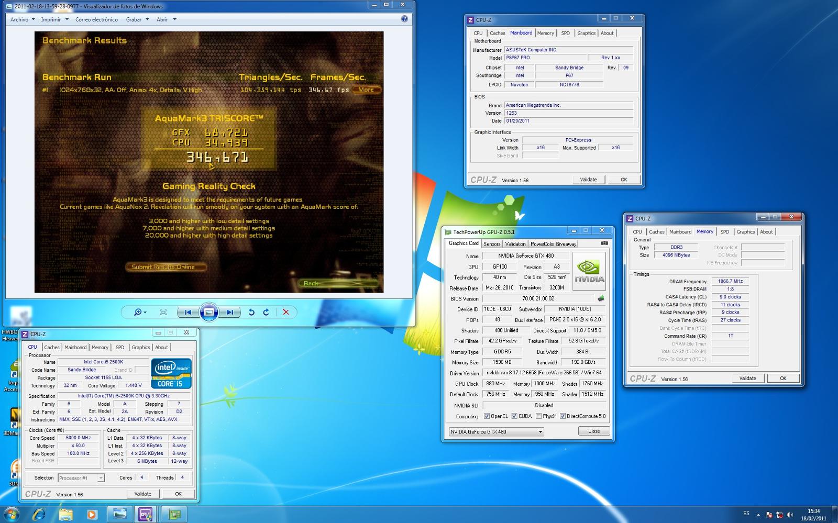Screen dimensions: 838x523
Task: Click the About tab in processor CPU-Z
Action: (x=161, y=347)
